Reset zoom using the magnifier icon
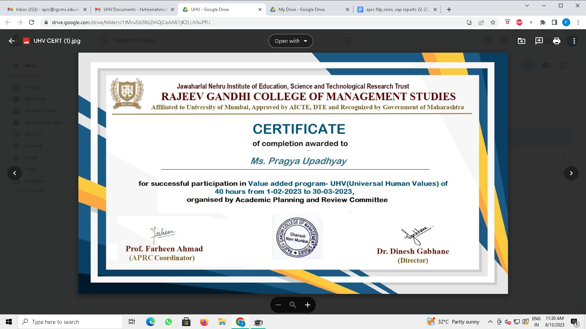Image resolution: width=586 pixels, height=329 pixels. [x=293, y=305]
